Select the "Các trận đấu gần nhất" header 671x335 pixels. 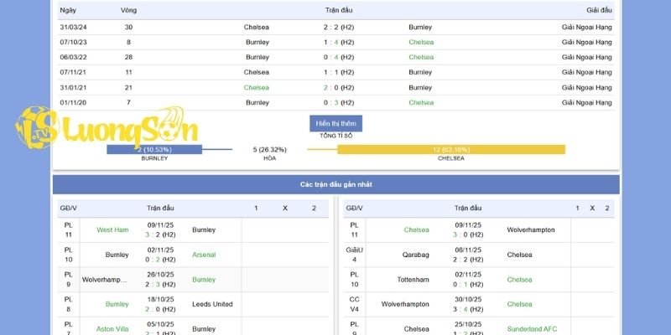[x=335, y=184]
